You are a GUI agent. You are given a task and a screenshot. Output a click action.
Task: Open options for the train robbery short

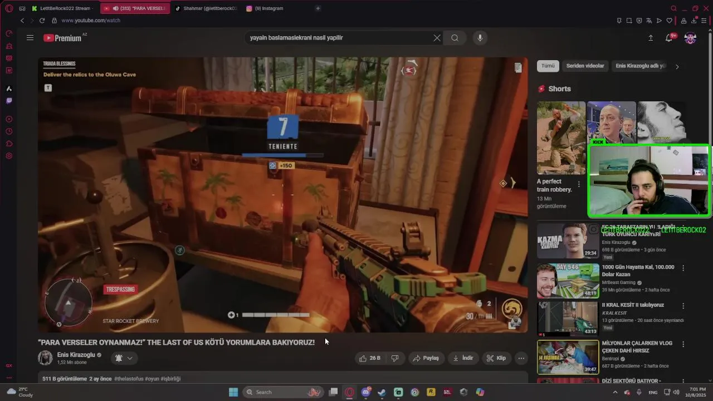click(x=579, y=184)
